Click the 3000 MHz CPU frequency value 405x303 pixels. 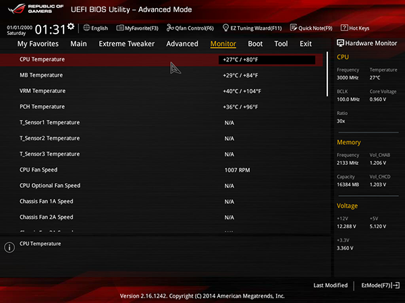pyautogui.click(x=348, y=77)
